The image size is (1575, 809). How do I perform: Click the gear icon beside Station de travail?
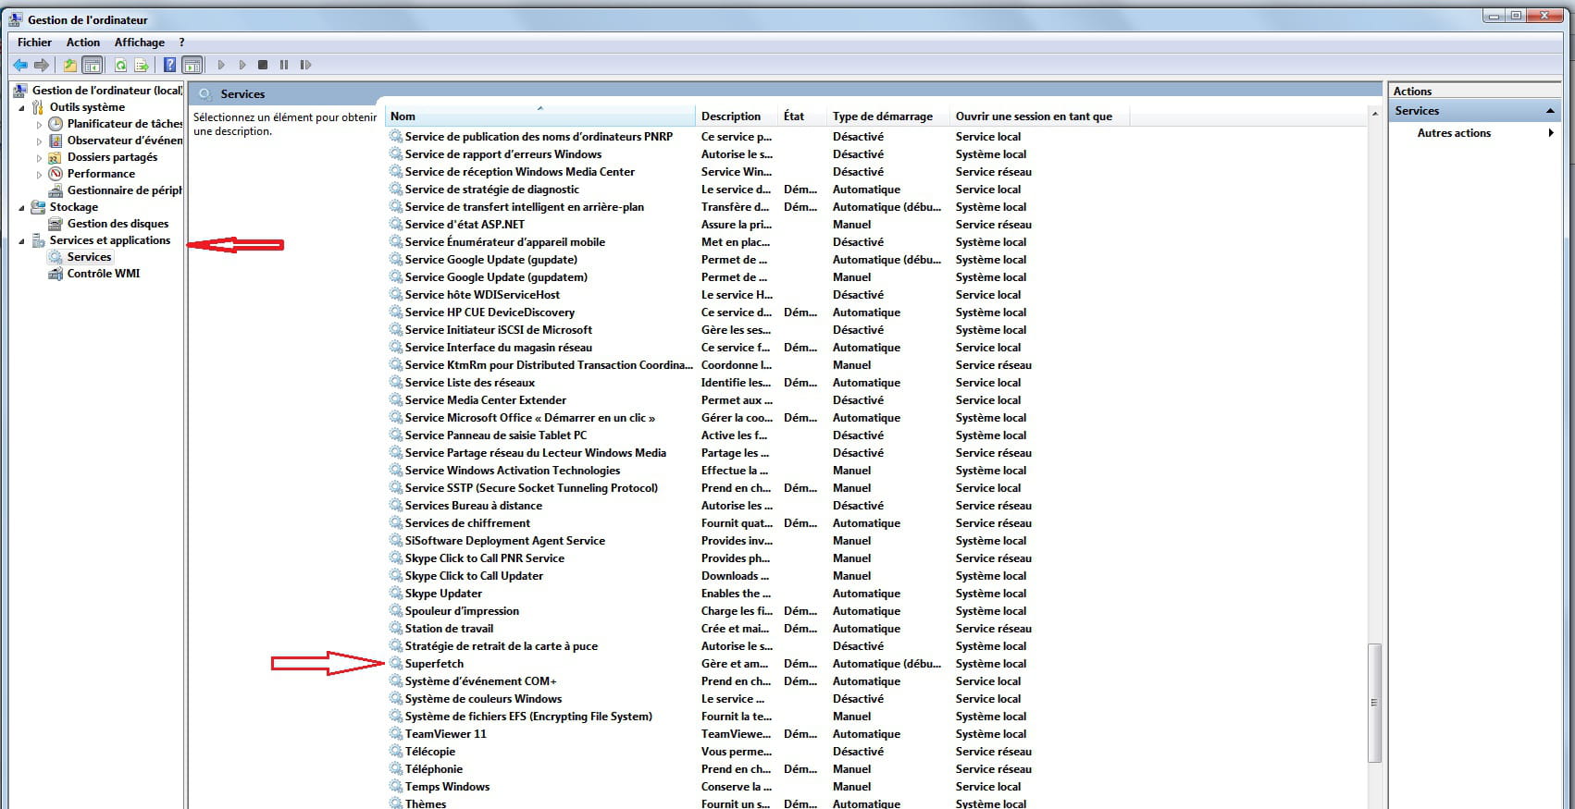(x=396, y=629)
